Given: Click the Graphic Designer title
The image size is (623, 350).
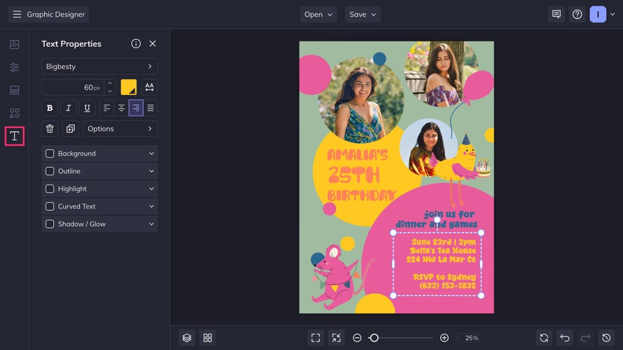Looking at the screenshot, I should (56, 15).
